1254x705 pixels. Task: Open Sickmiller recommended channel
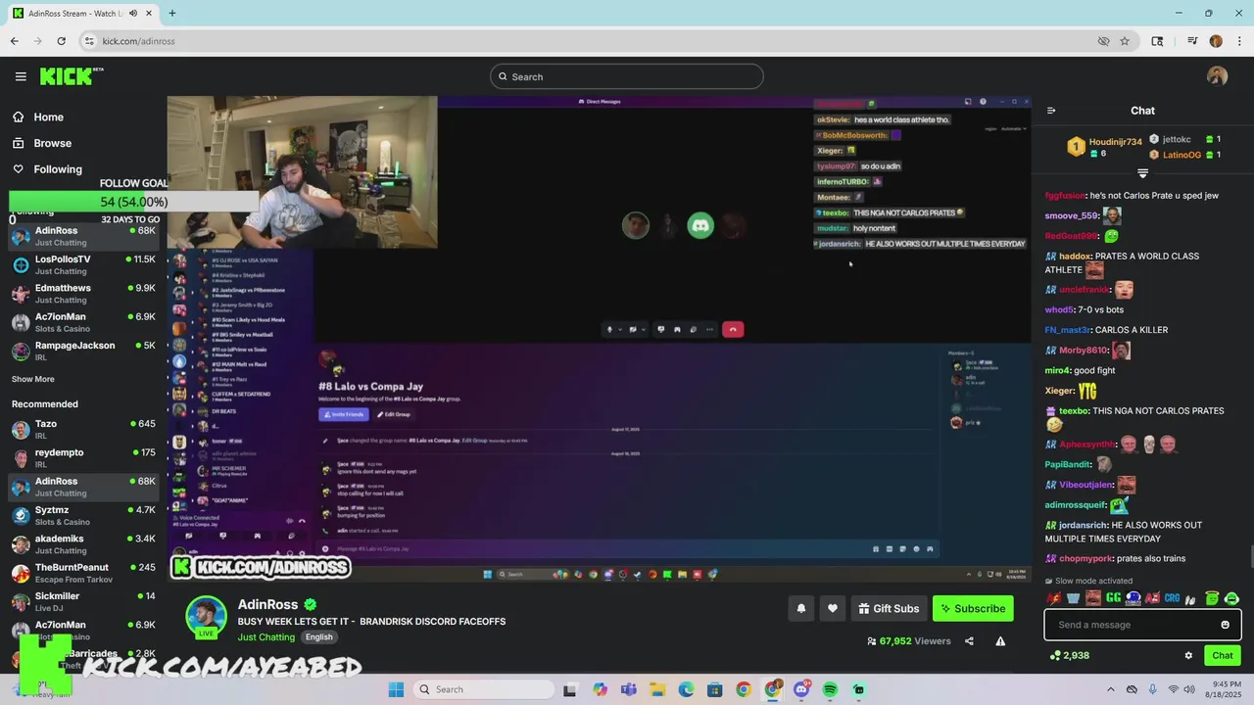click(83, 601)
